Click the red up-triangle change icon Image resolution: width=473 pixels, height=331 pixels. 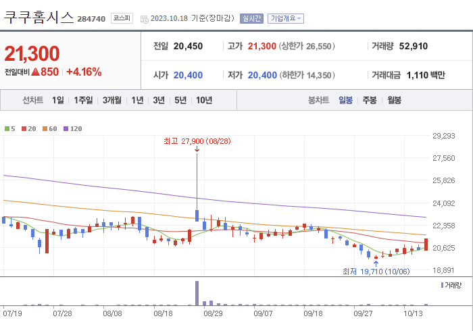pos(35,72)
